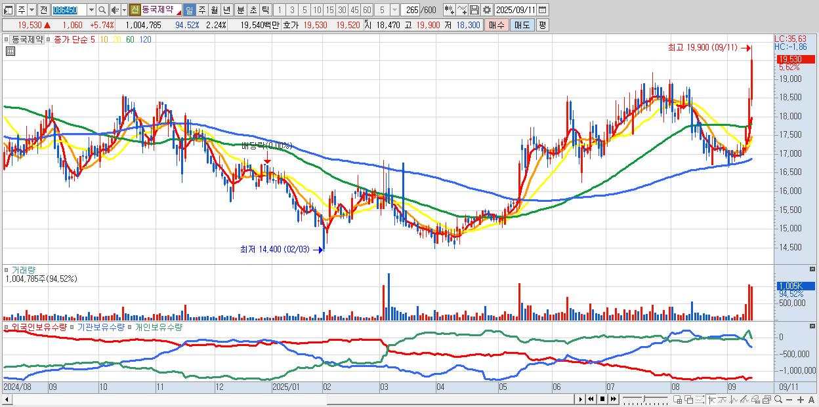Image resolution: width=819 pixels, height=407 pixels.
Task: Click the stop replay button
Action: (x=602, y=399)
